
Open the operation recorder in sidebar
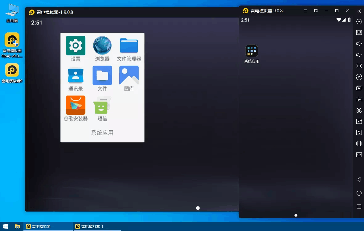[x=359, y=121]
